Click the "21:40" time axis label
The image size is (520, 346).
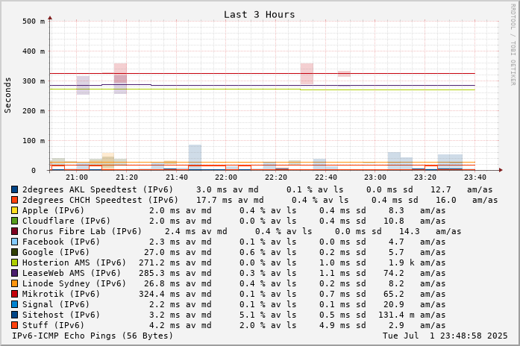coord(176,177)
